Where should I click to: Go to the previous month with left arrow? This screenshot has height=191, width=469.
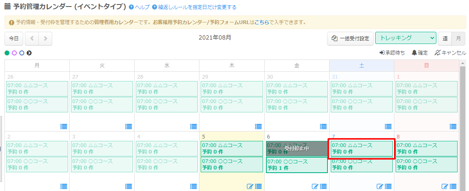[32, 39]
